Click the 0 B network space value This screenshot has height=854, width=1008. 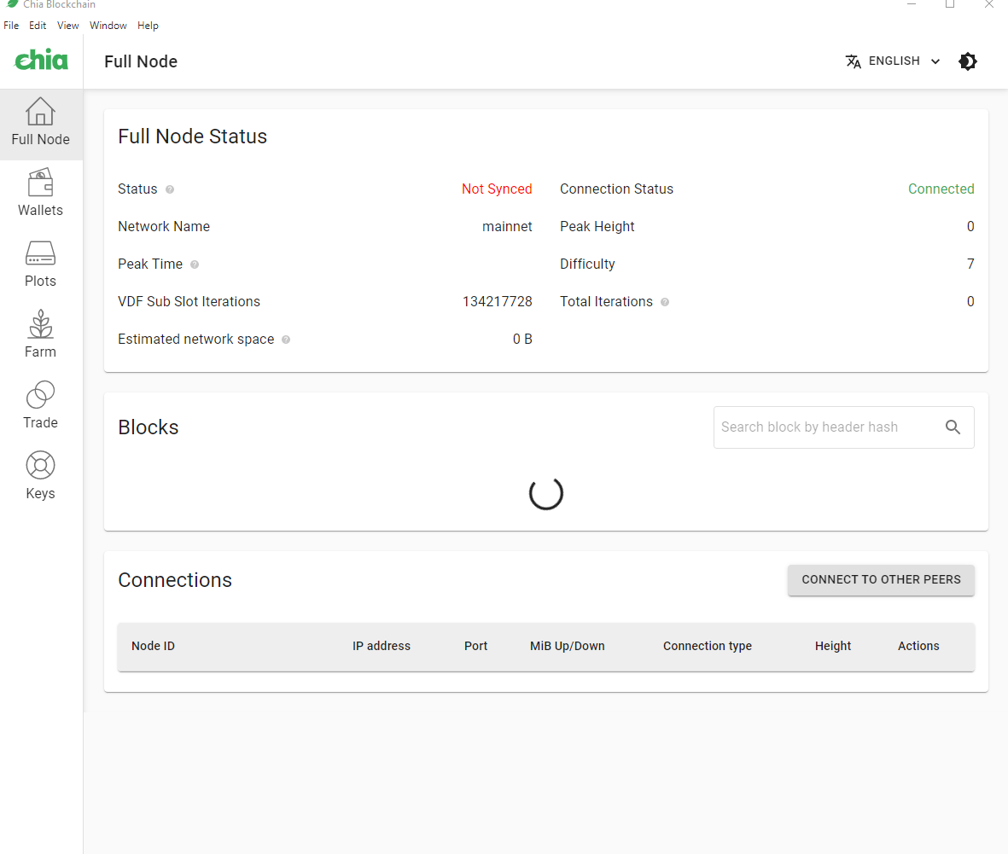522,340
